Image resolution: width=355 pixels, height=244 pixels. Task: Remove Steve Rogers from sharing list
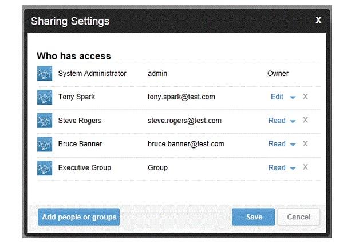pyautogui.click(x=305, y=120)
